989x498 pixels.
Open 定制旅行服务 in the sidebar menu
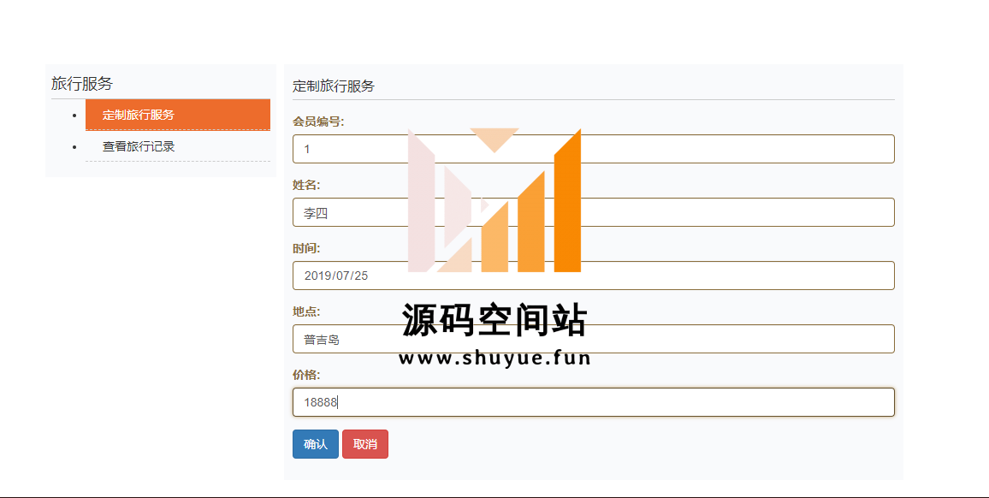coord(178,115)
